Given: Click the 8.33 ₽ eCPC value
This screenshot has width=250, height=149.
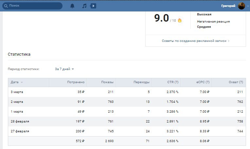Looking at the screenshot, I should (205, 131).
